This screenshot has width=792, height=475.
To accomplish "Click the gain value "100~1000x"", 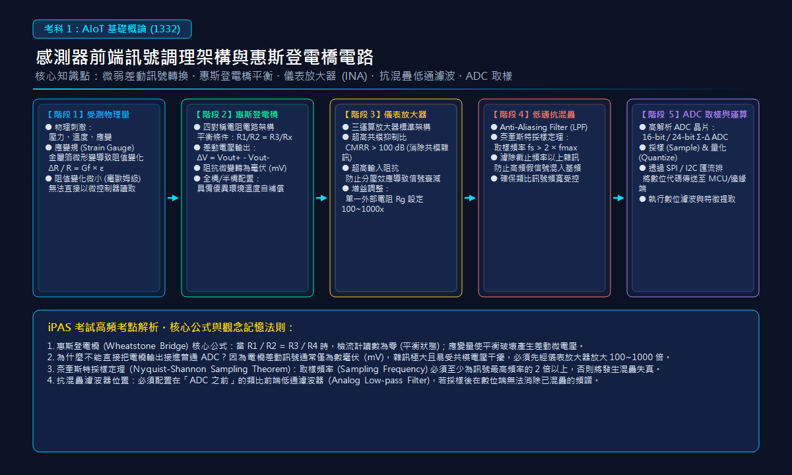I will (362, 209).
